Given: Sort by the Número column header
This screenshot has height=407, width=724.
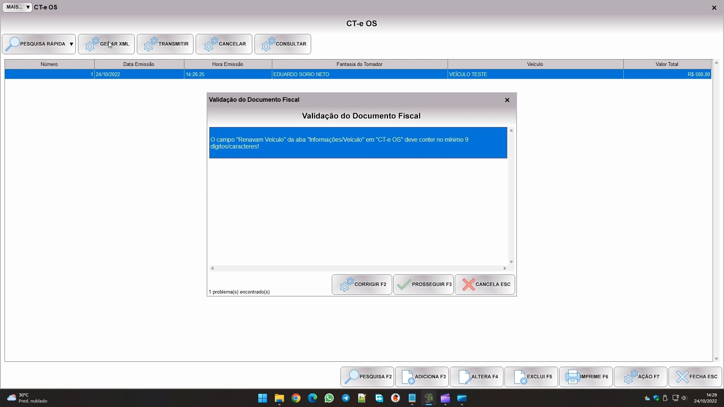Looking at the screenshot, I should tap(49, 64).
